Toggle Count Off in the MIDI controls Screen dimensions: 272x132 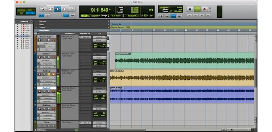[x=164, y=8]
